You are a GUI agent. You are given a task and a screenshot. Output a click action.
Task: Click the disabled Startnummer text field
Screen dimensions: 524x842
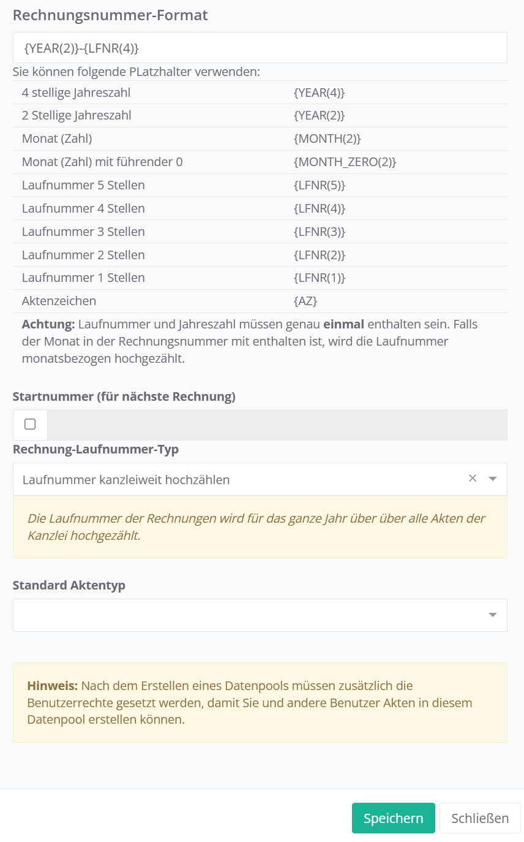(x=277, y=425)
